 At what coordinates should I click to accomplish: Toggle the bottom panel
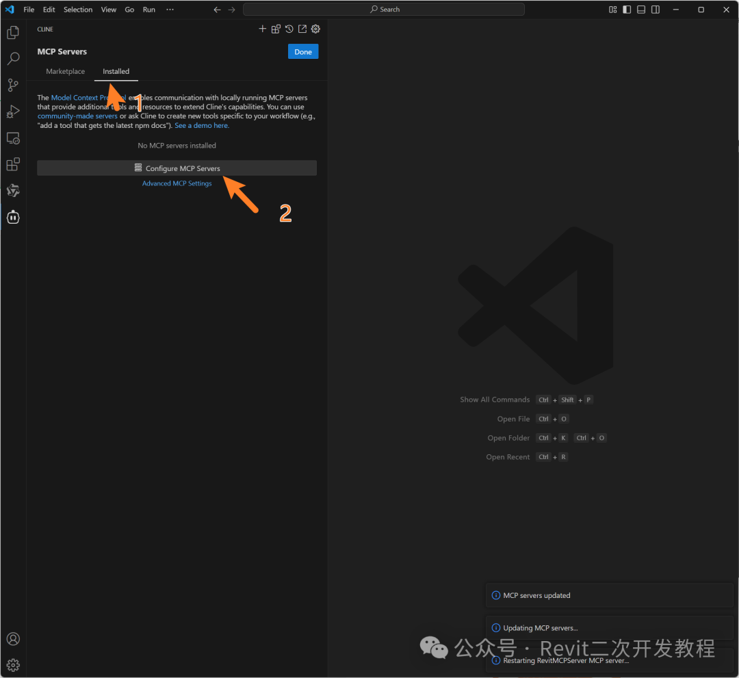641,10
